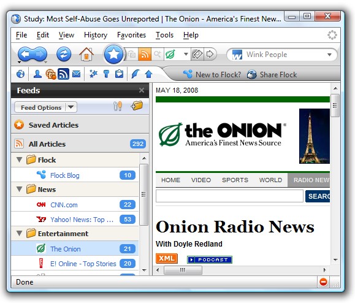The image size is (355, 303).
Task: Star this page as a favorite
Action: tap(113, 54)
